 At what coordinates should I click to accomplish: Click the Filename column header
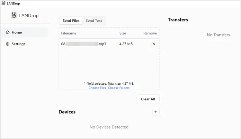[69, 33]
